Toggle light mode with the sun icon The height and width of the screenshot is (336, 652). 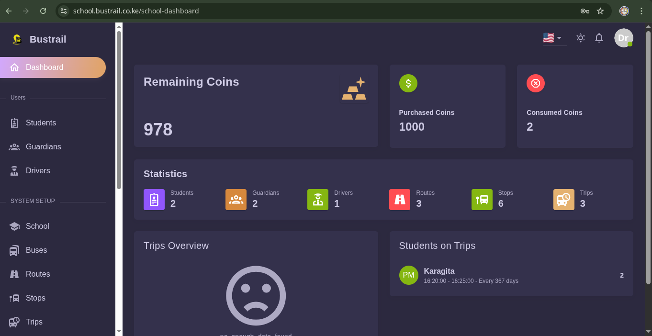581,38
